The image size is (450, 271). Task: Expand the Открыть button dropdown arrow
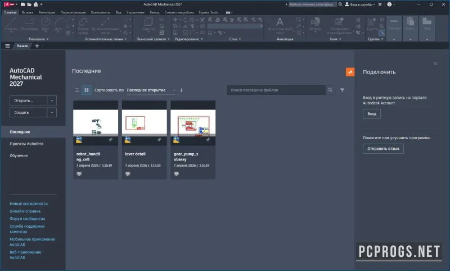point(52,100)
